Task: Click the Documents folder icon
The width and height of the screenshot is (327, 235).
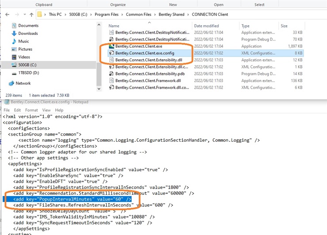Action: coord(14,25)
